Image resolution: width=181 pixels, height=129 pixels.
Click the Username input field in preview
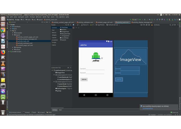pos(95,69)
